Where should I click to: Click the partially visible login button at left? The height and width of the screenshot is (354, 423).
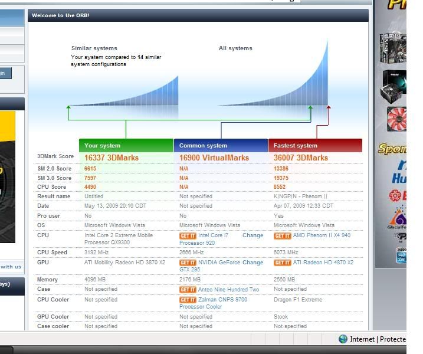[6, 73]
